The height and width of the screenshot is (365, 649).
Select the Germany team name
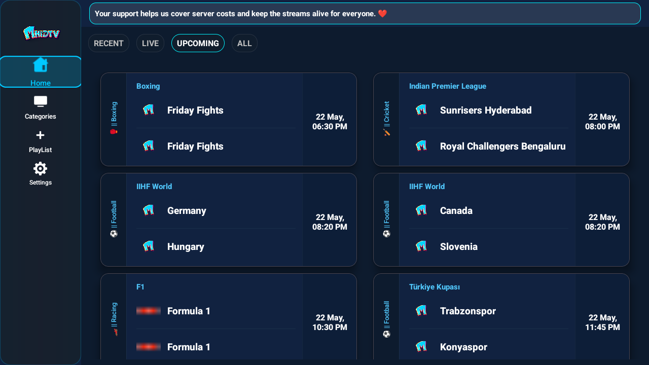point(187,210)
